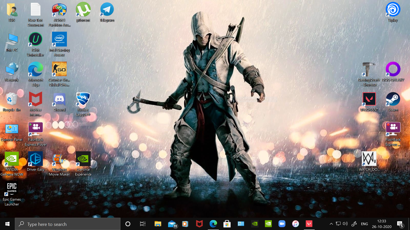Open the Windows Start menu

[x=7, y=224]
